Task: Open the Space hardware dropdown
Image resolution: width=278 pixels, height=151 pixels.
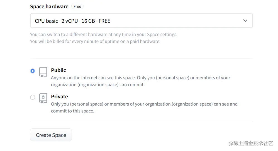Action: [x=141, y=21]
